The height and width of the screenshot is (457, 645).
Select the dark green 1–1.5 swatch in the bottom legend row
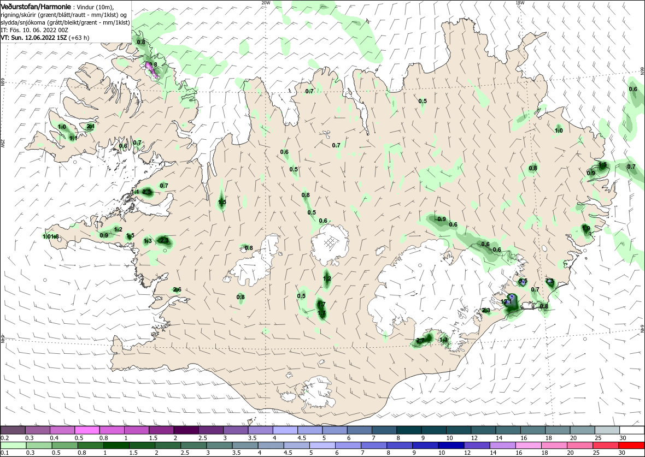116,446
